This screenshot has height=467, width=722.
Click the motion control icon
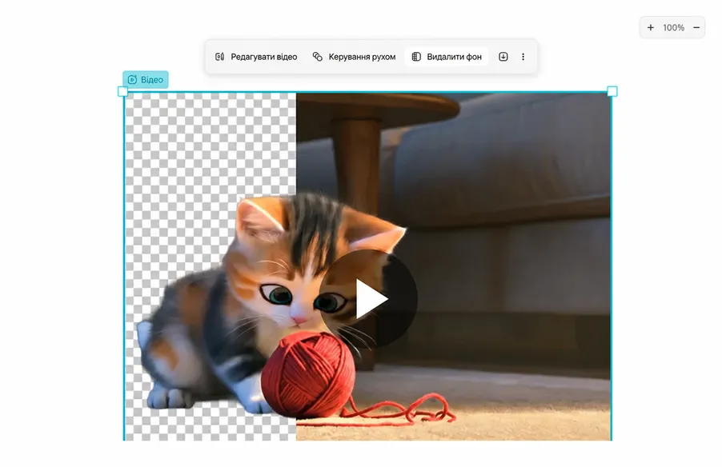[x=317, y=57]
